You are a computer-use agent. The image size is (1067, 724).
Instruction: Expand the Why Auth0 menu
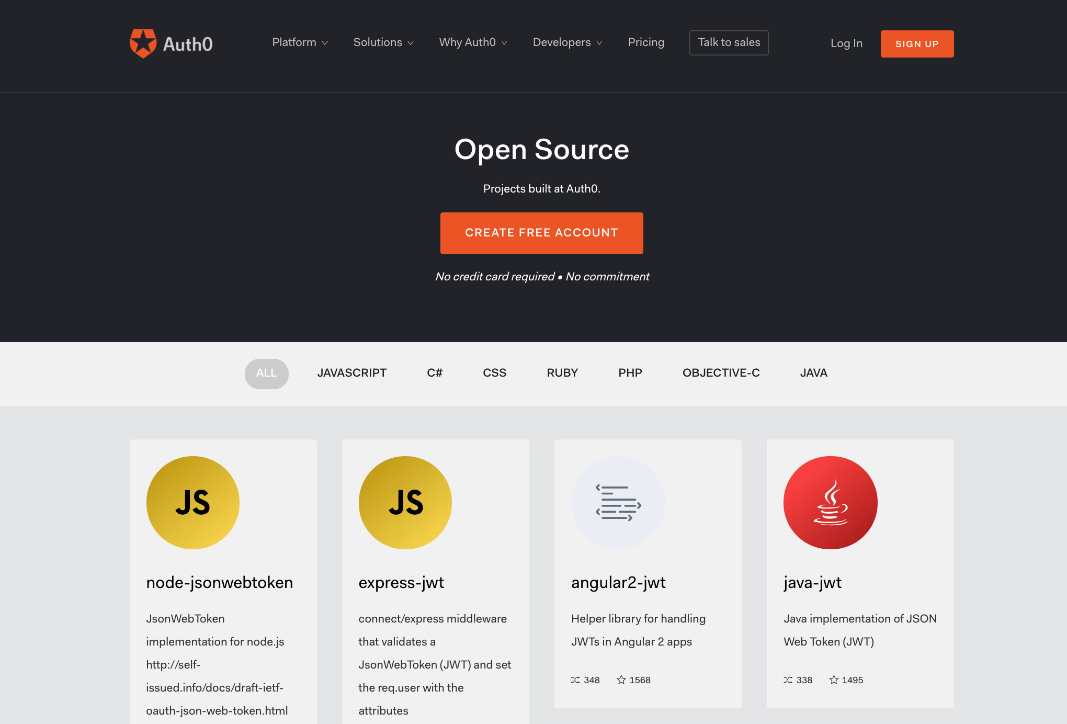[473, 42]
